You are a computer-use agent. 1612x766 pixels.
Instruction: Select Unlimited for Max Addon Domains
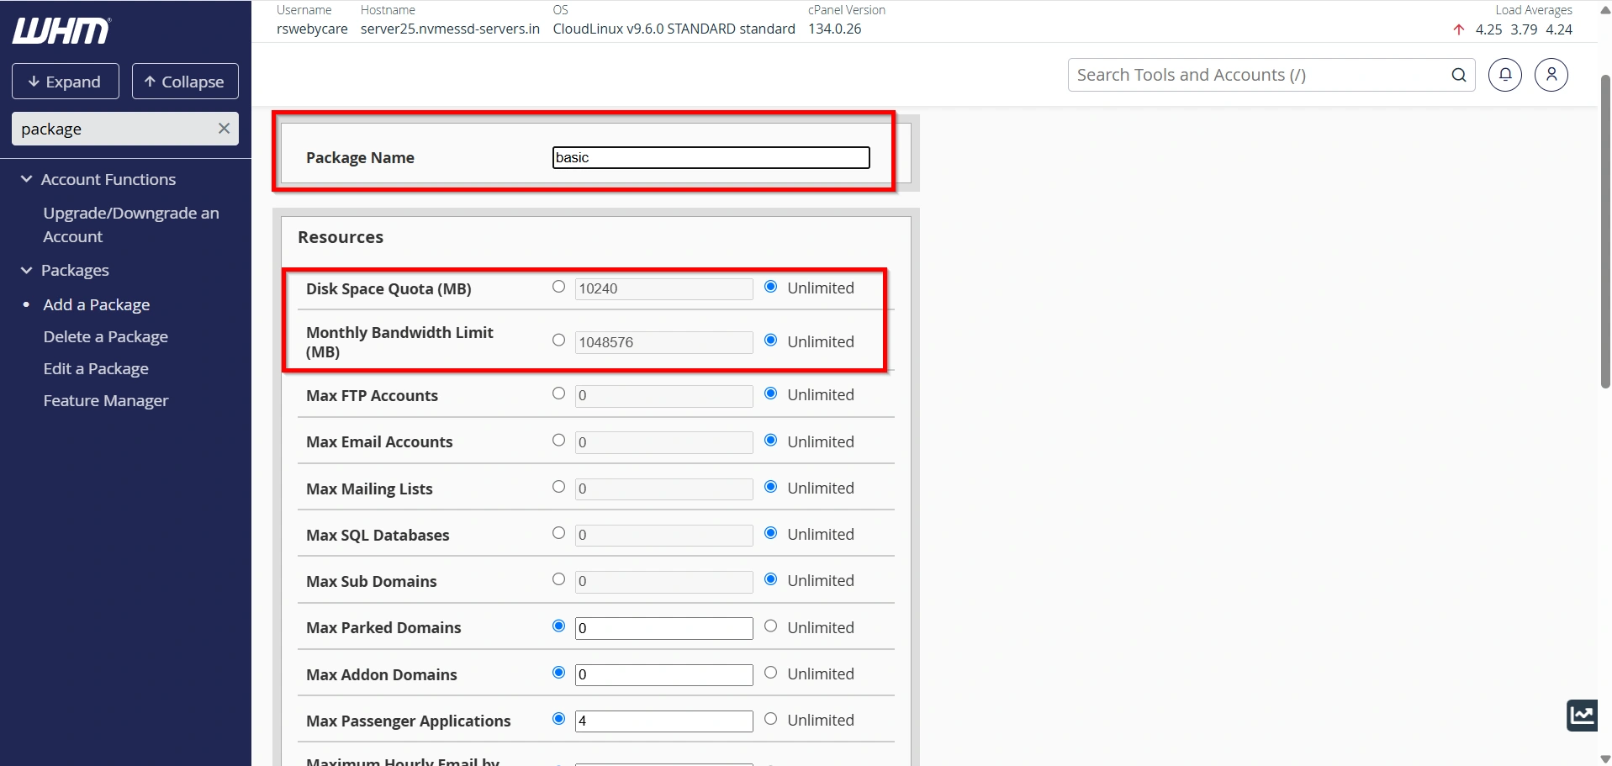[x=770, y=673]
